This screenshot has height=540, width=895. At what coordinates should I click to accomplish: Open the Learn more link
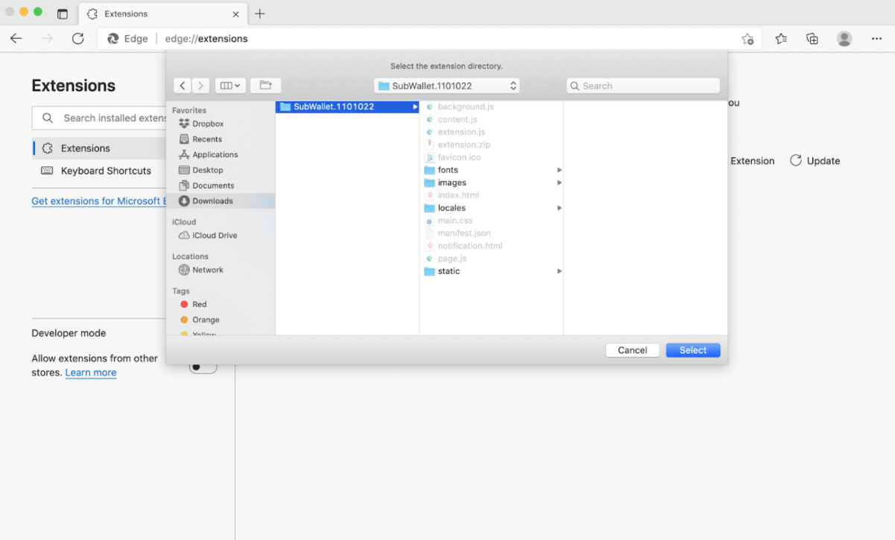[91, 372]
